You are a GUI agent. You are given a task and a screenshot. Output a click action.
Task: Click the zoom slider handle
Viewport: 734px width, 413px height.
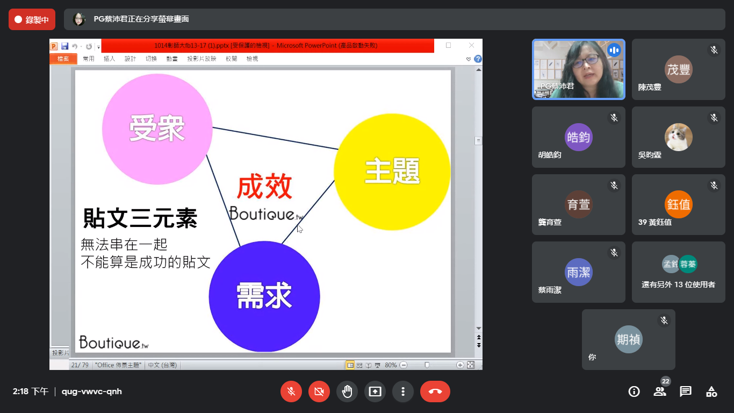tap(427, 365)
